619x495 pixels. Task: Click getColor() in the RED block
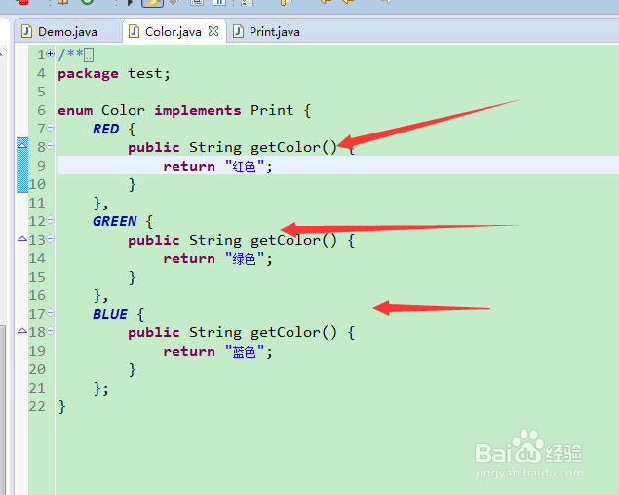293,148
